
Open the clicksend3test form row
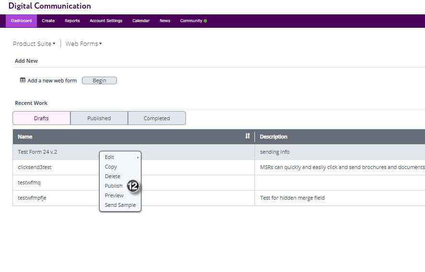pos(34,167)
